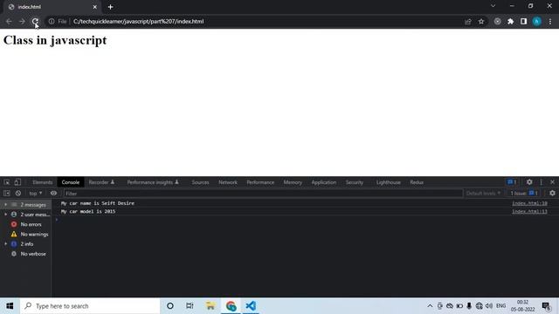559x314 pixels.
Task: Click the URL address bar
Action: [x=266, y=21]
